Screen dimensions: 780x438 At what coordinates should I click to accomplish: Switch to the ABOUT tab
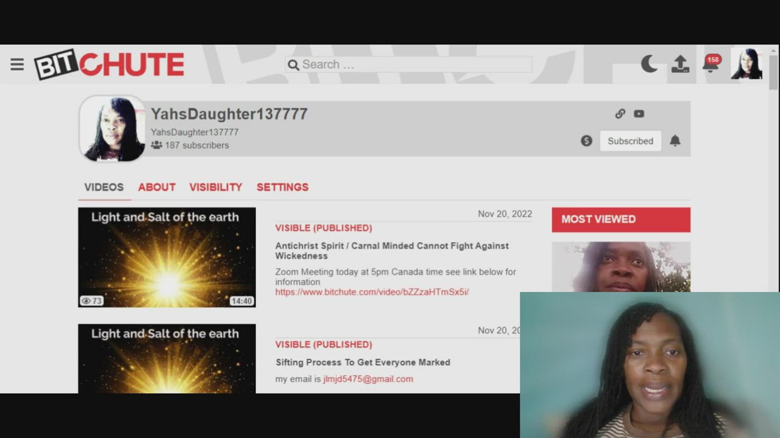pos(157,187)
